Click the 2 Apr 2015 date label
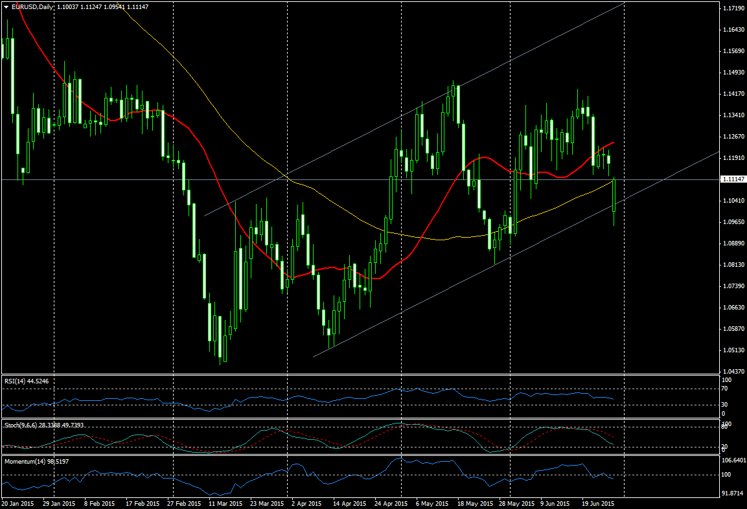The image size is (747, 509). pos(306,503)
